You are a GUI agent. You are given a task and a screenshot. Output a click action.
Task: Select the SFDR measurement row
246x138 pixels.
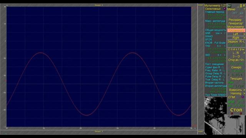tap(208, 39)
